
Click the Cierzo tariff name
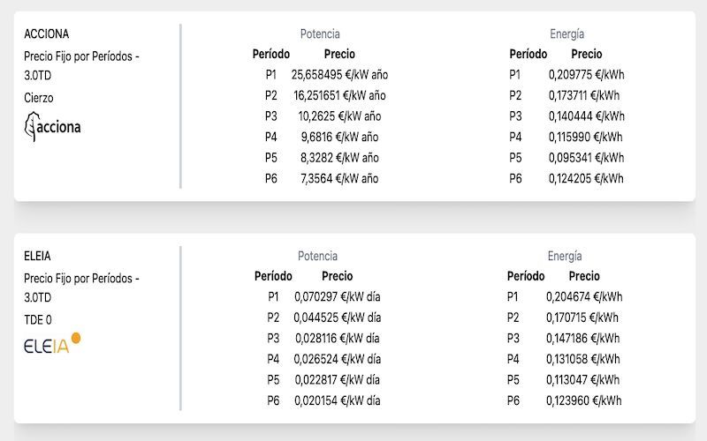coord(39,98)
